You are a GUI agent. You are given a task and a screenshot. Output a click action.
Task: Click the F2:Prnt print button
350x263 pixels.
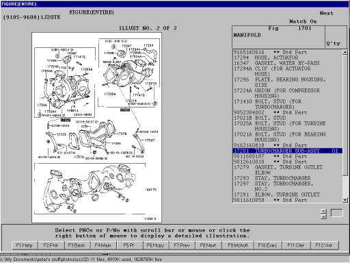[51, 245]
